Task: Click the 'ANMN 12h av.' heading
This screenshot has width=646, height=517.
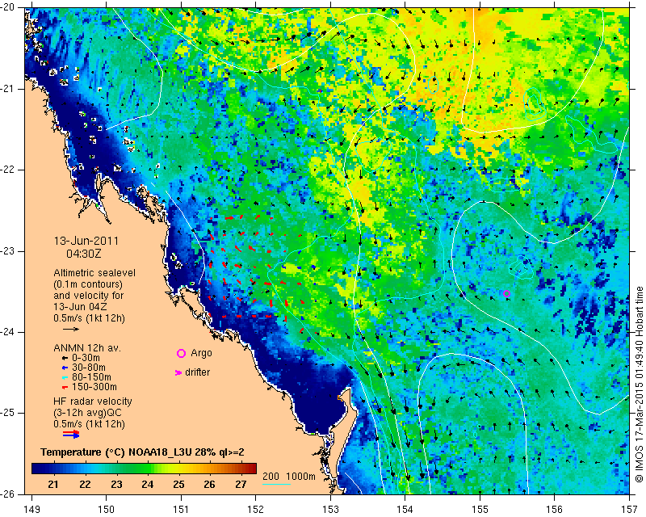Action: (x=87, y=348)
